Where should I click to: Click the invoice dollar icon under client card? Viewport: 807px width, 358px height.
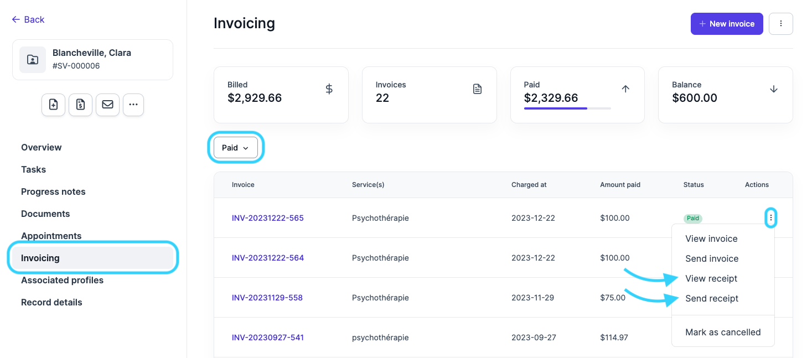[x=80, y=105]
